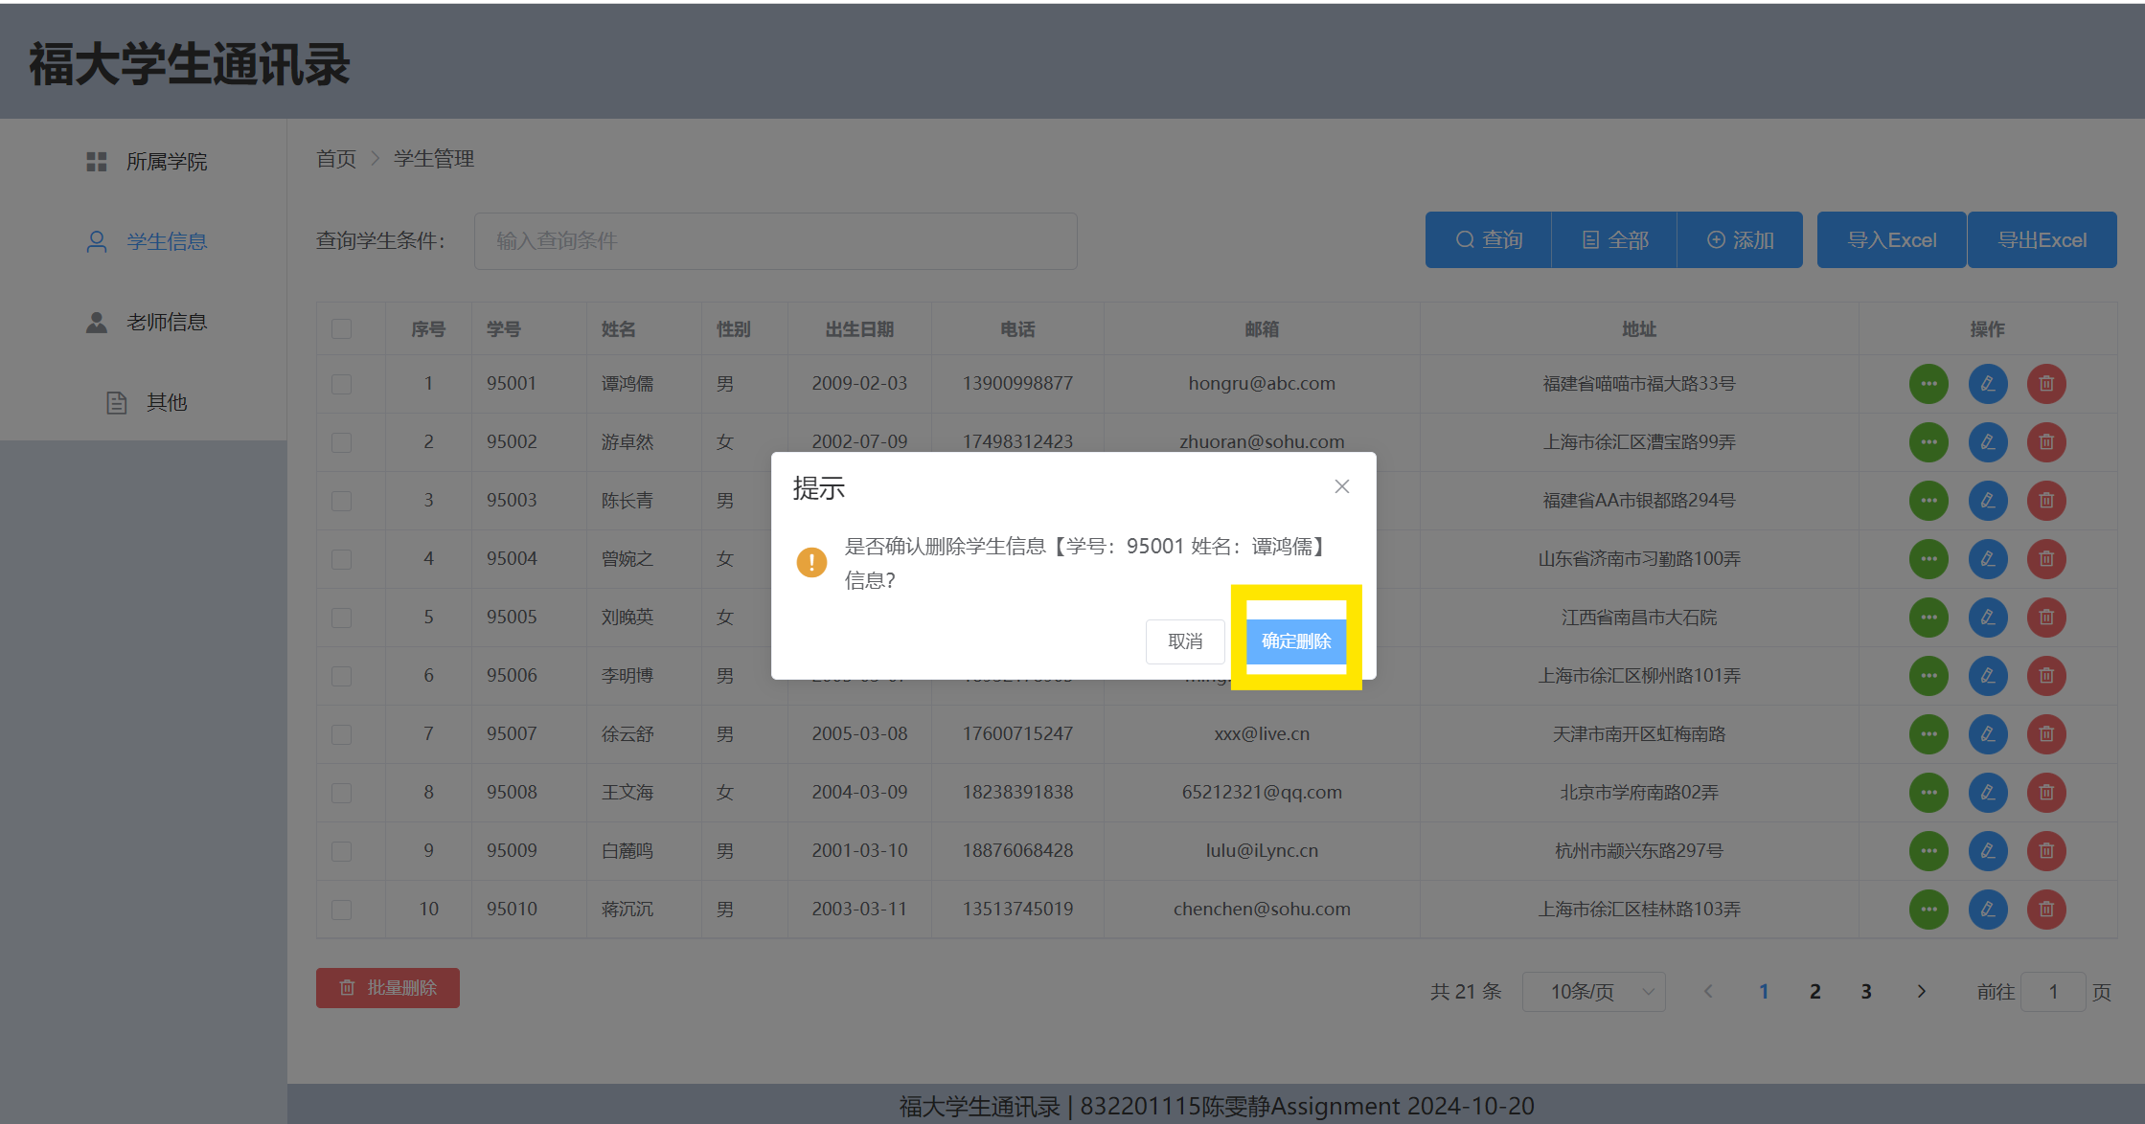This screenshot has width=2145, height=1124.
Task: Click the next page arrow
Action: coord(1921,992)
